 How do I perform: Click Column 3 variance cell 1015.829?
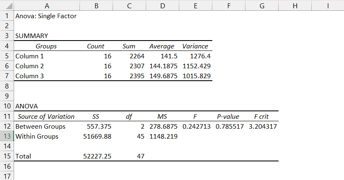pyautogui.click(x=195, y=76)
